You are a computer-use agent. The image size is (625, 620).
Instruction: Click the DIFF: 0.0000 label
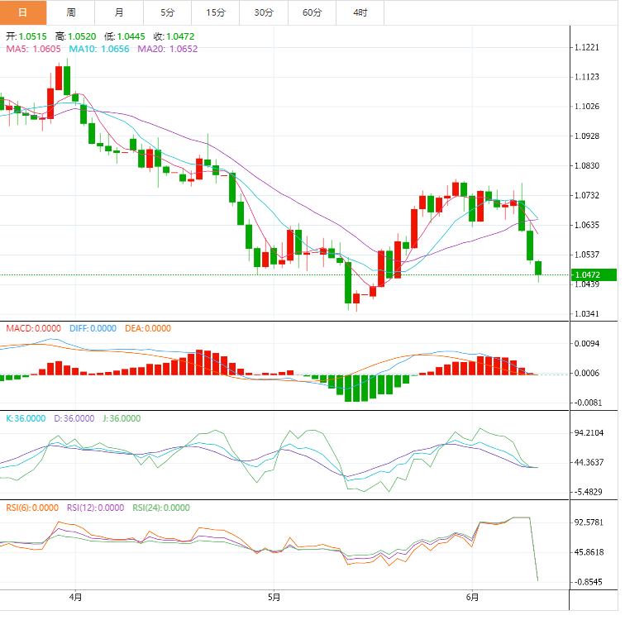click(x=93, y=329)
